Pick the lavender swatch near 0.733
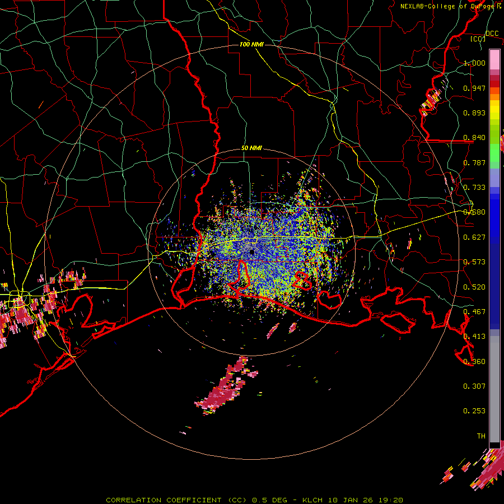Image resolution: width=504 pixels, height=504 pixels. pos(494,178)
